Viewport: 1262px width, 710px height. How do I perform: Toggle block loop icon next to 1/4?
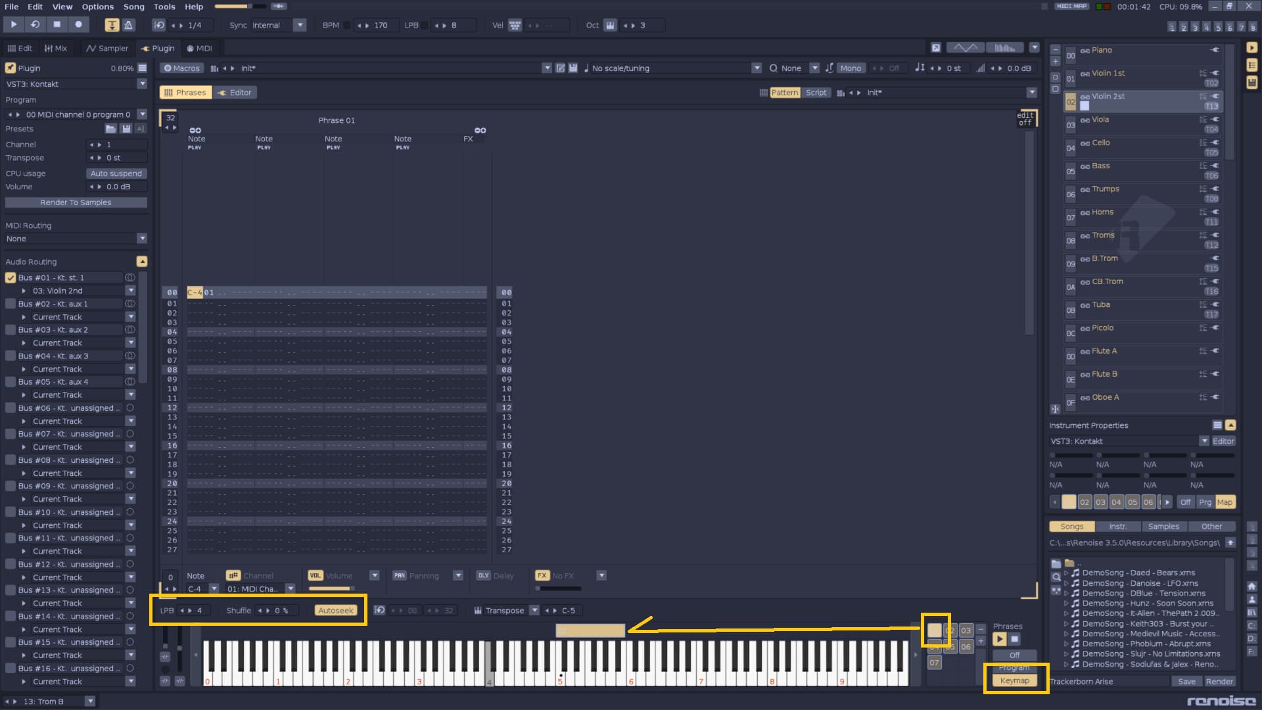pyautogui.click(x=159, y=25)
